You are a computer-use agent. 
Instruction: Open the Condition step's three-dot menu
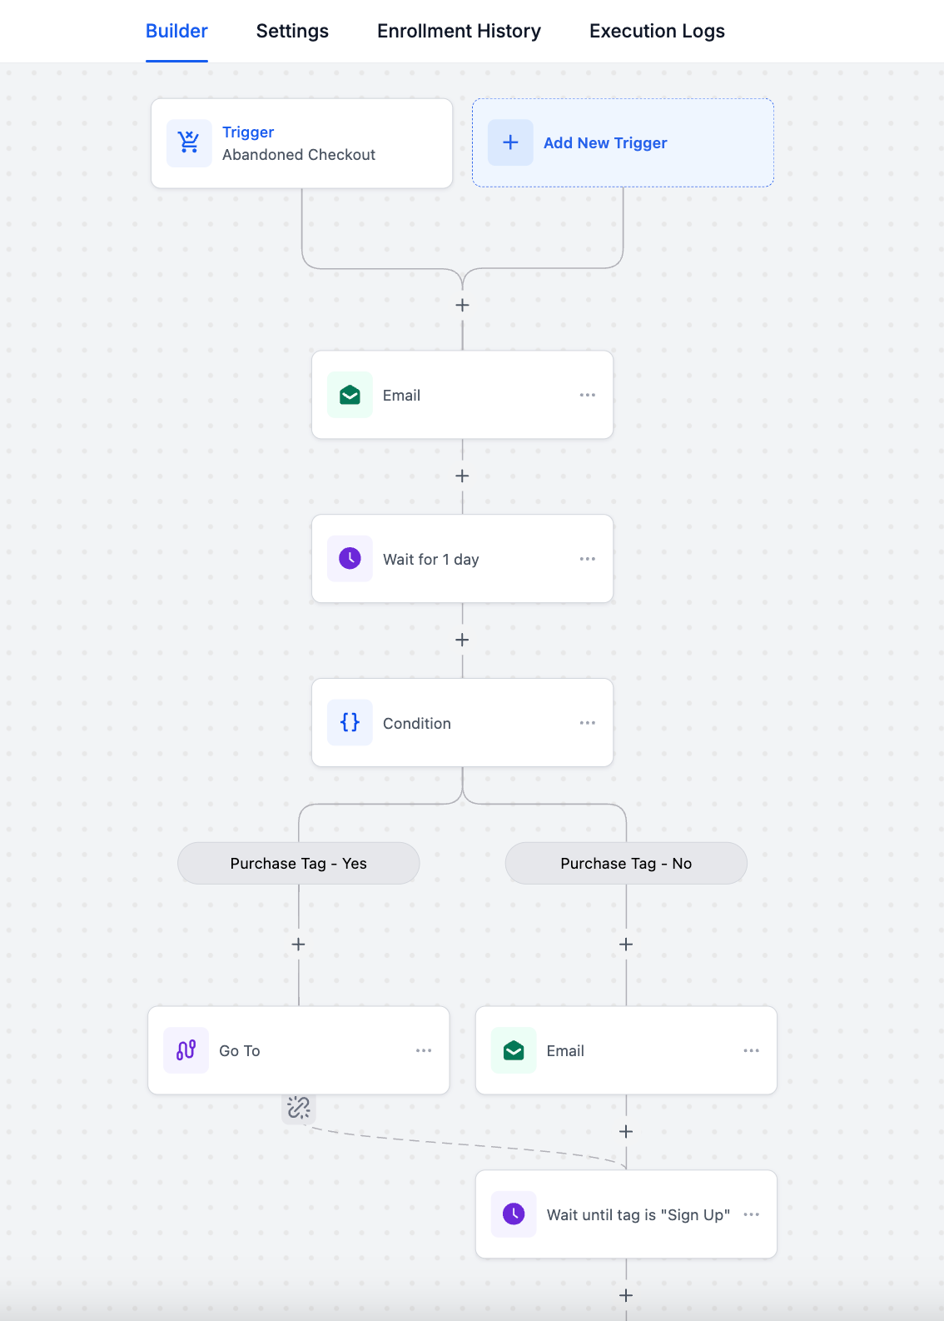[588, 723]
